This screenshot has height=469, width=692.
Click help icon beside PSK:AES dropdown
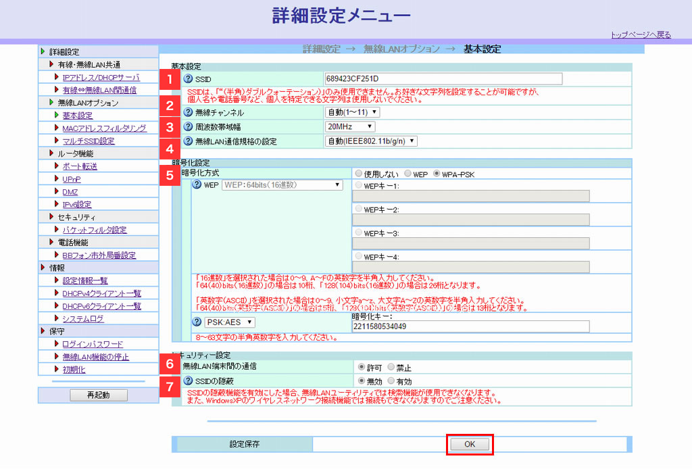tap(198, 323)
